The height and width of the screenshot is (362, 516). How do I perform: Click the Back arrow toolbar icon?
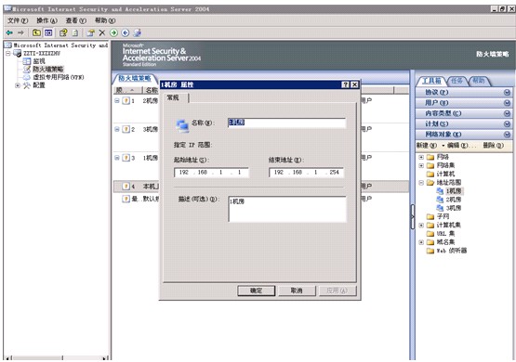pyautogui.click(x=9, y=32)
